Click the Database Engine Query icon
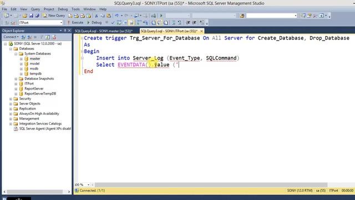This screenshot has height=200, width=355. (70, 16)
